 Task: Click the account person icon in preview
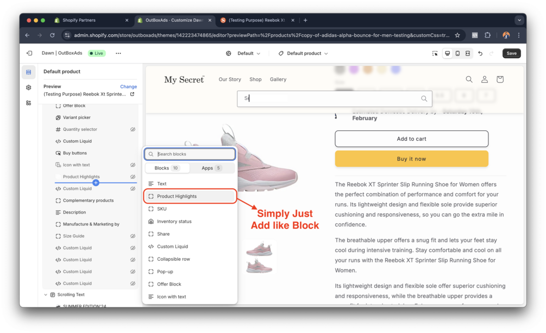click(x=485, y=79)
